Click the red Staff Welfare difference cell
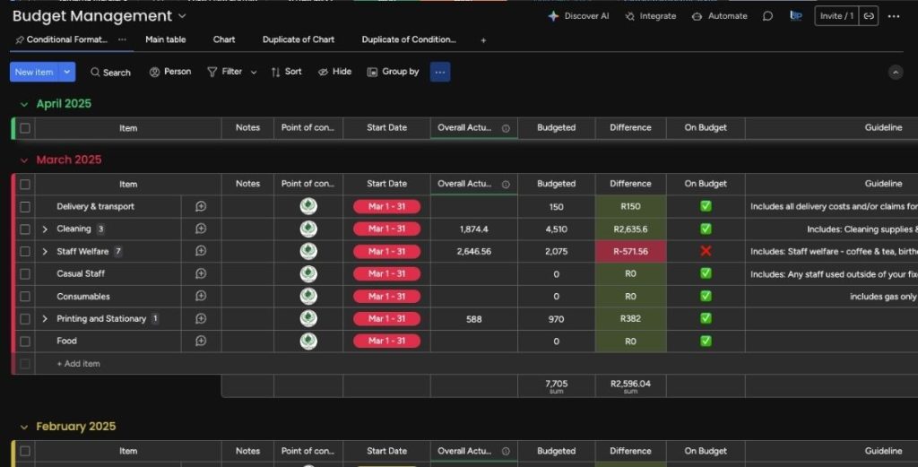918x467 pixels. coord(630,251)
